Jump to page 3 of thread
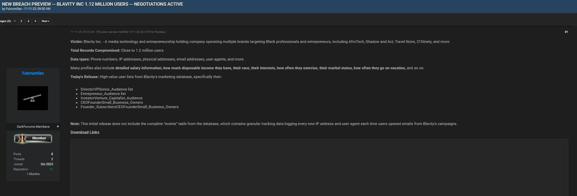This screenshot has height=196, width=577. point(28,21)
